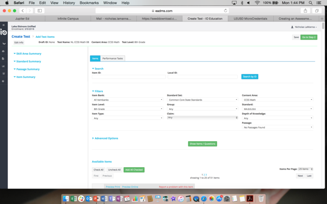This screenshot has width=327, height=204.
Task: Open the hamburger menu in left sidebar
Action: pyautogui.click(x=4, y=25)
